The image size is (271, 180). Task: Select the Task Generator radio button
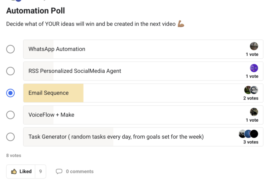(x=11, y=137)
